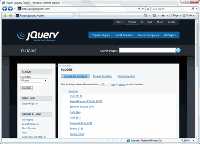Click the sidebar search text box
The width and height of the screenshot is (200, 144).
pos(31,84)
